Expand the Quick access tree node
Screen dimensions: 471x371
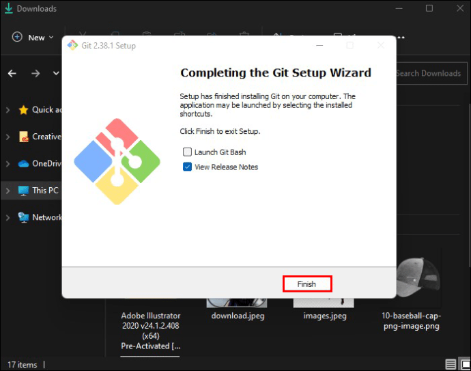[x=8, y=110]
